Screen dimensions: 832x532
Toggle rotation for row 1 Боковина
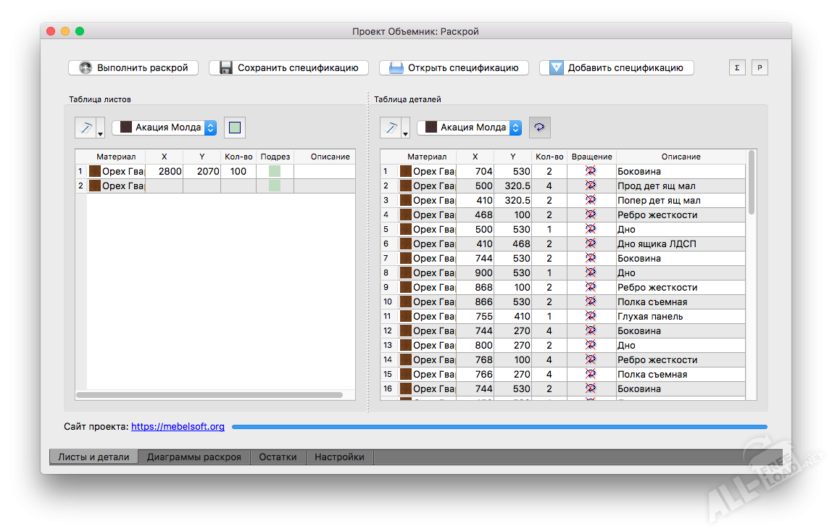pyautogui.click(x=591, y=171)
